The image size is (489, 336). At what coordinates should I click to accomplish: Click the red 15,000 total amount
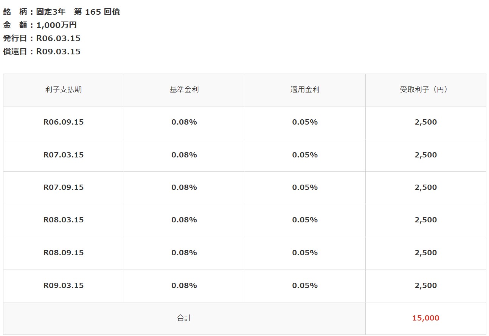(x=426, y=318)
